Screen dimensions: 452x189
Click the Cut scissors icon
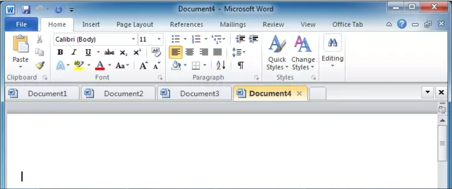[x=40, y=39]
